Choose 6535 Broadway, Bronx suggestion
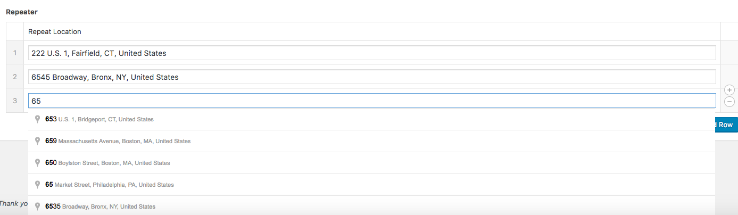Viewport: 738px width, 215px height. point(101,206)
